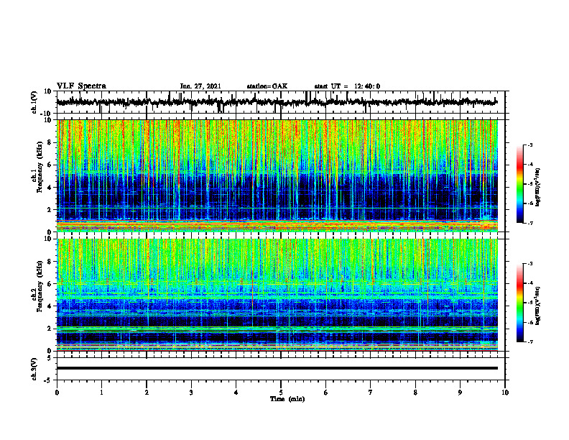
Task: Click the 3 tick label on Time axis
Action: click(x=191, y=393)
